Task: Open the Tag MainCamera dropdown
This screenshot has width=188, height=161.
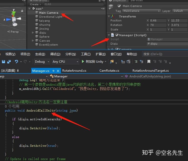Action: [141, 11]
